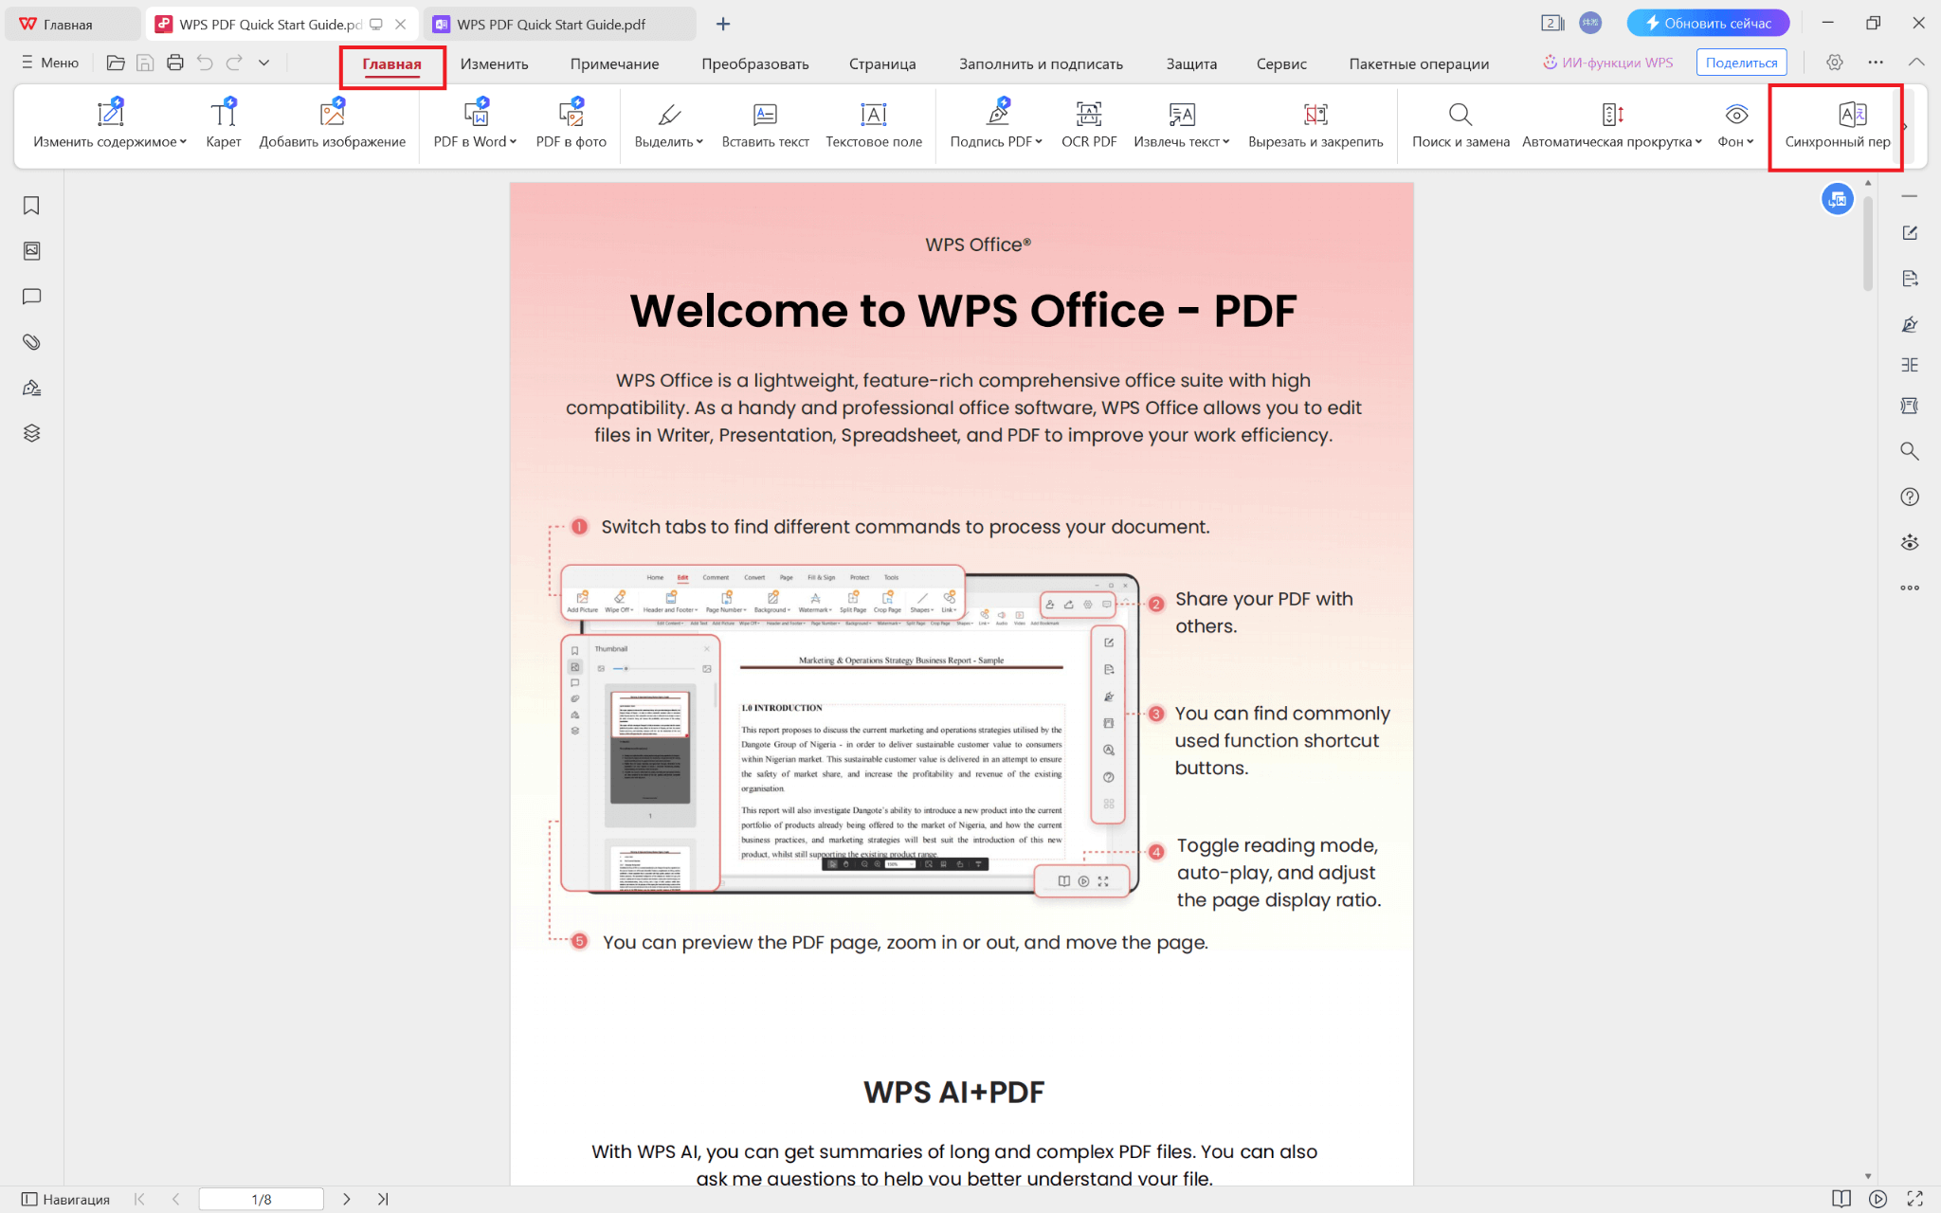This screenshot has width=1941, height=1213.
Task: Click the page number input showing 1/8
Action: tap(262, 1198)
